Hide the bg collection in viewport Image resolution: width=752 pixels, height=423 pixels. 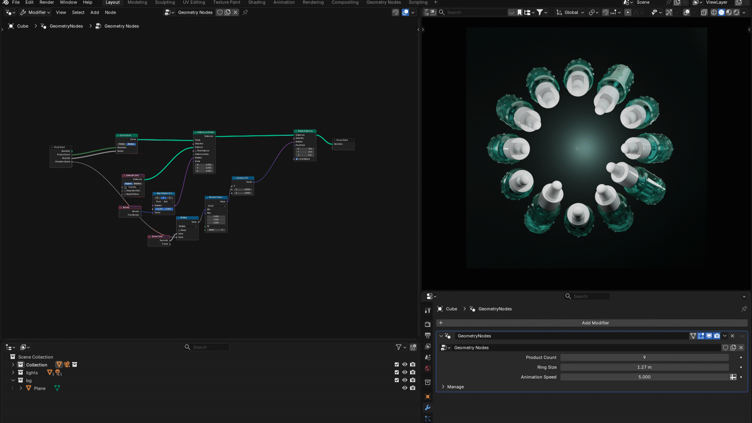[x=405, y=380]
